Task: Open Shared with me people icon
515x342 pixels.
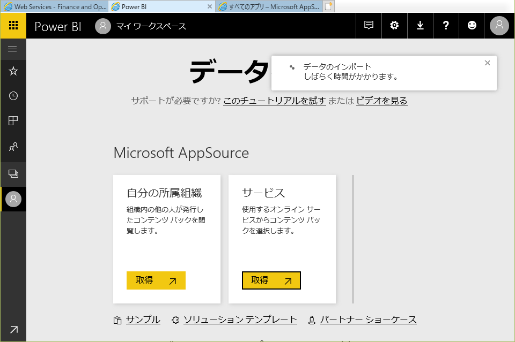Action: click(x=13, y=147)
